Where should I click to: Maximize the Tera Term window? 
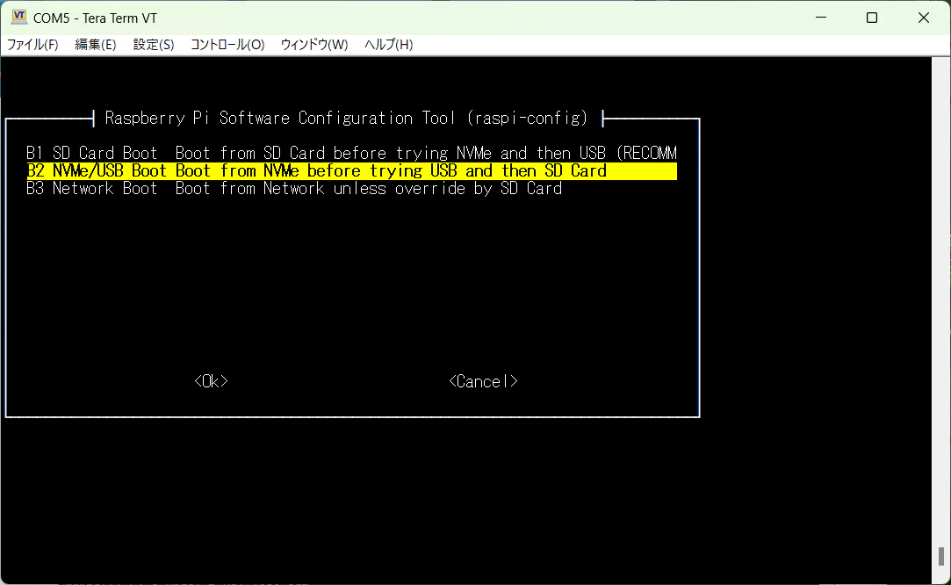pyautogui.click(x=872, y=18)
